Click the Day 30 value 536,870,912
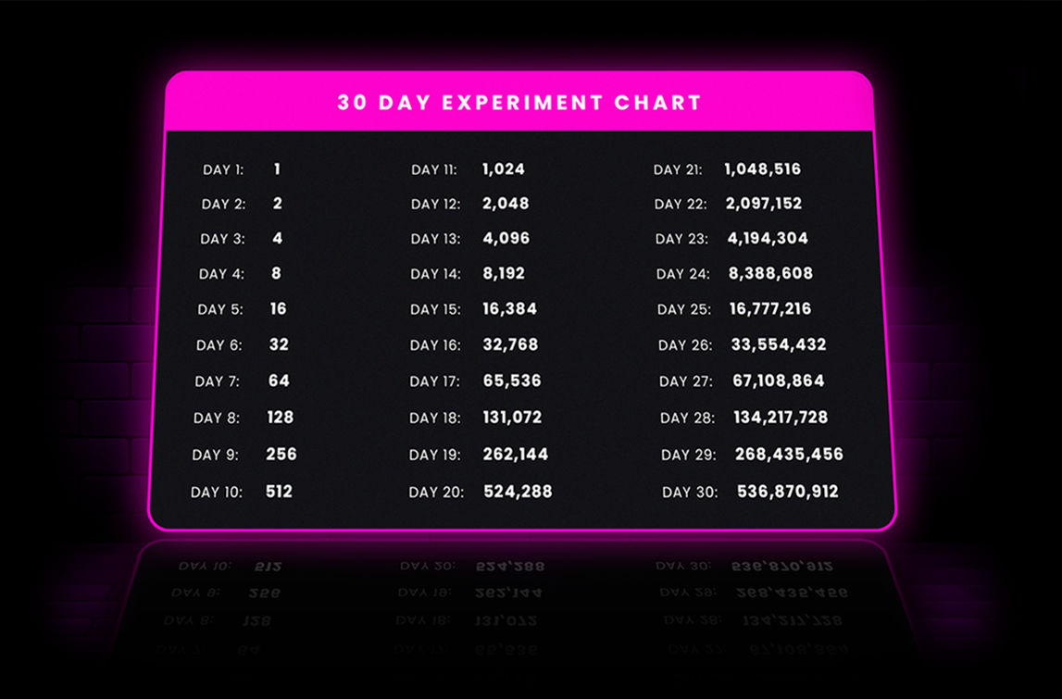 (788, 491)
